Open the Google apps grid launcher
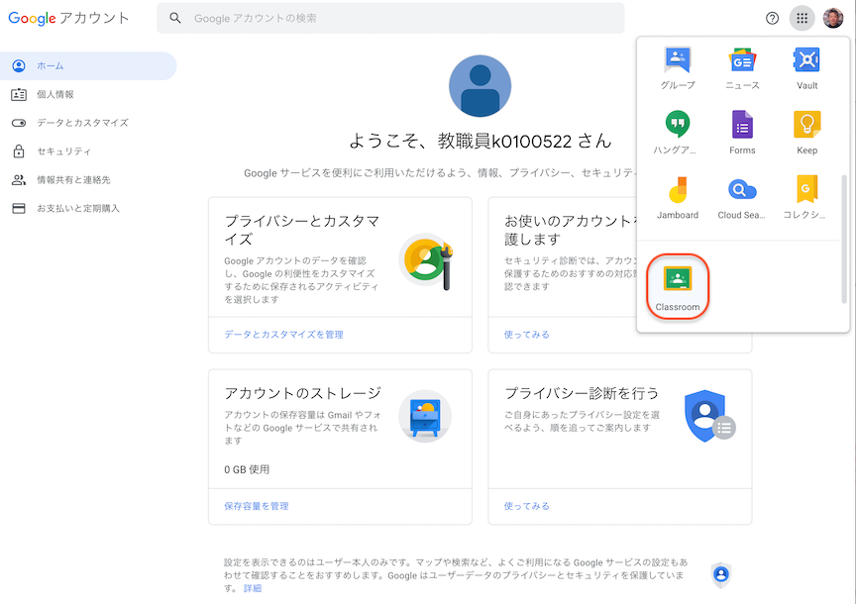Viewport: 856px width, 604px height. (802, 19)
